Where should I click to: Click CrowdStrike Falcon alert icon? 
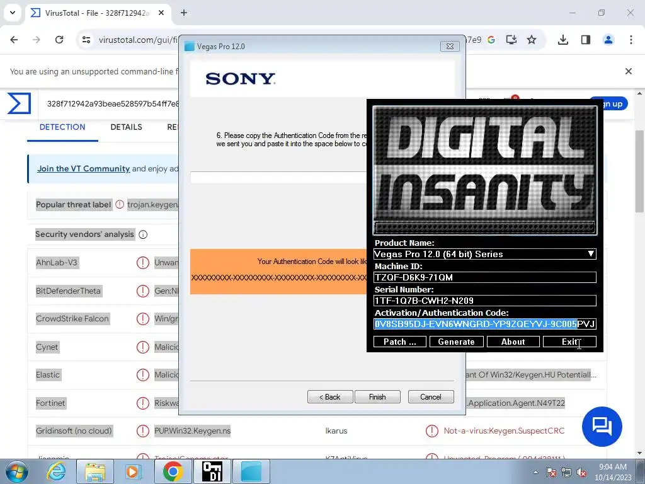point(143,318)
